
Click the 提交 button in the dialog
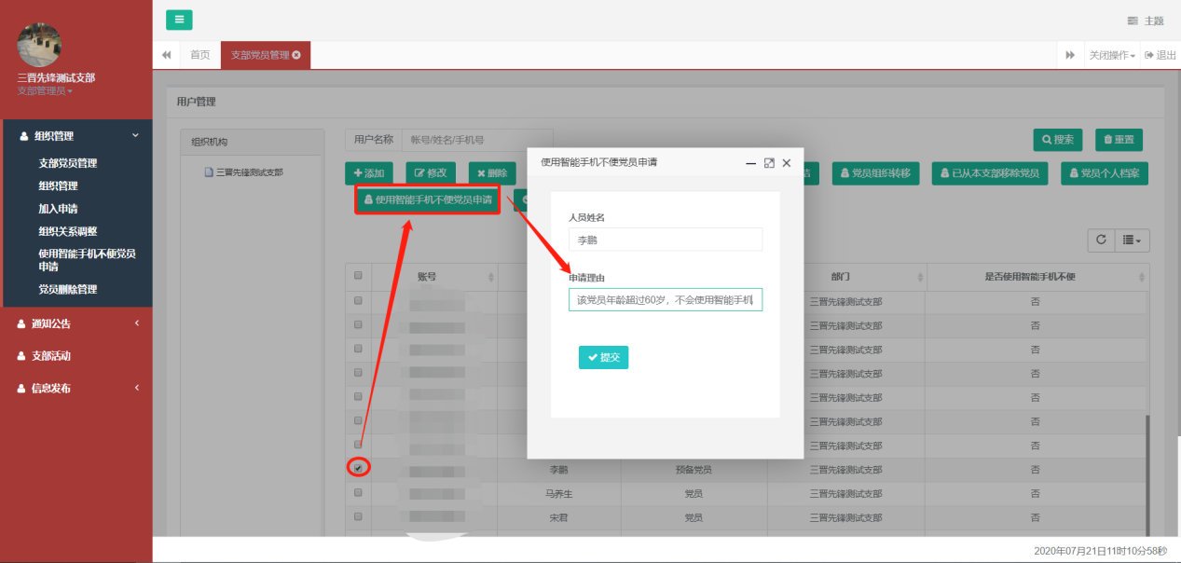click(x=603, y=357)
